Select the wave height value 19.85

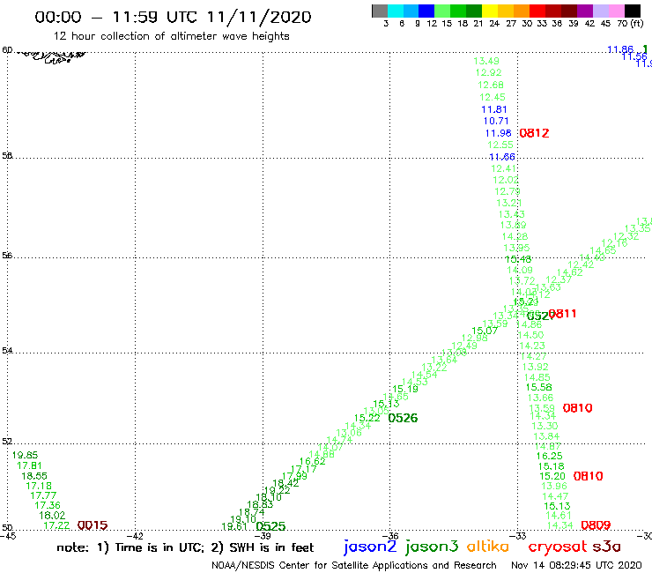point(25,455)
